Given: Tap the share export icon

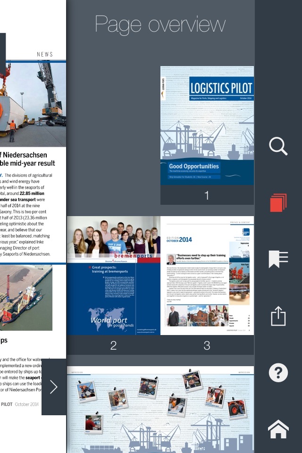Looking at the screenshot, I should coord(278,316).
